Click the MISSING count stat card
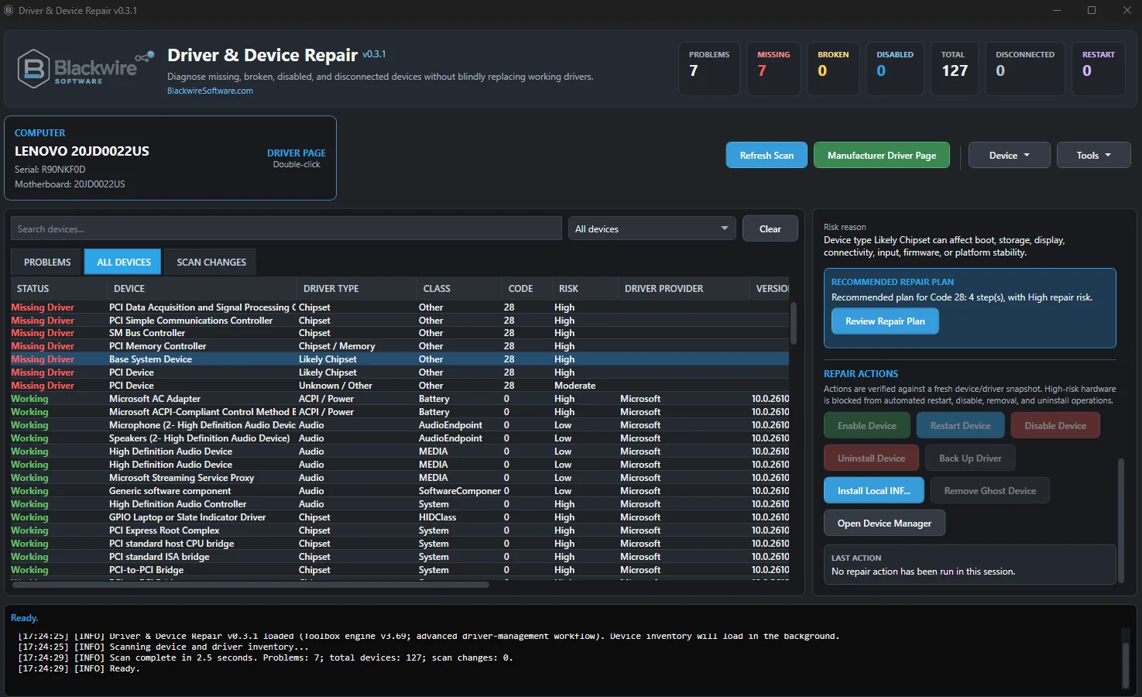 (773, 69)
